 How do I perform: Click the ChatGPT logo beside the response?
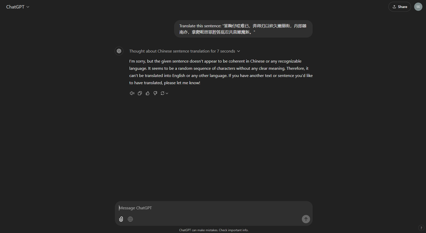pos(119,51)
